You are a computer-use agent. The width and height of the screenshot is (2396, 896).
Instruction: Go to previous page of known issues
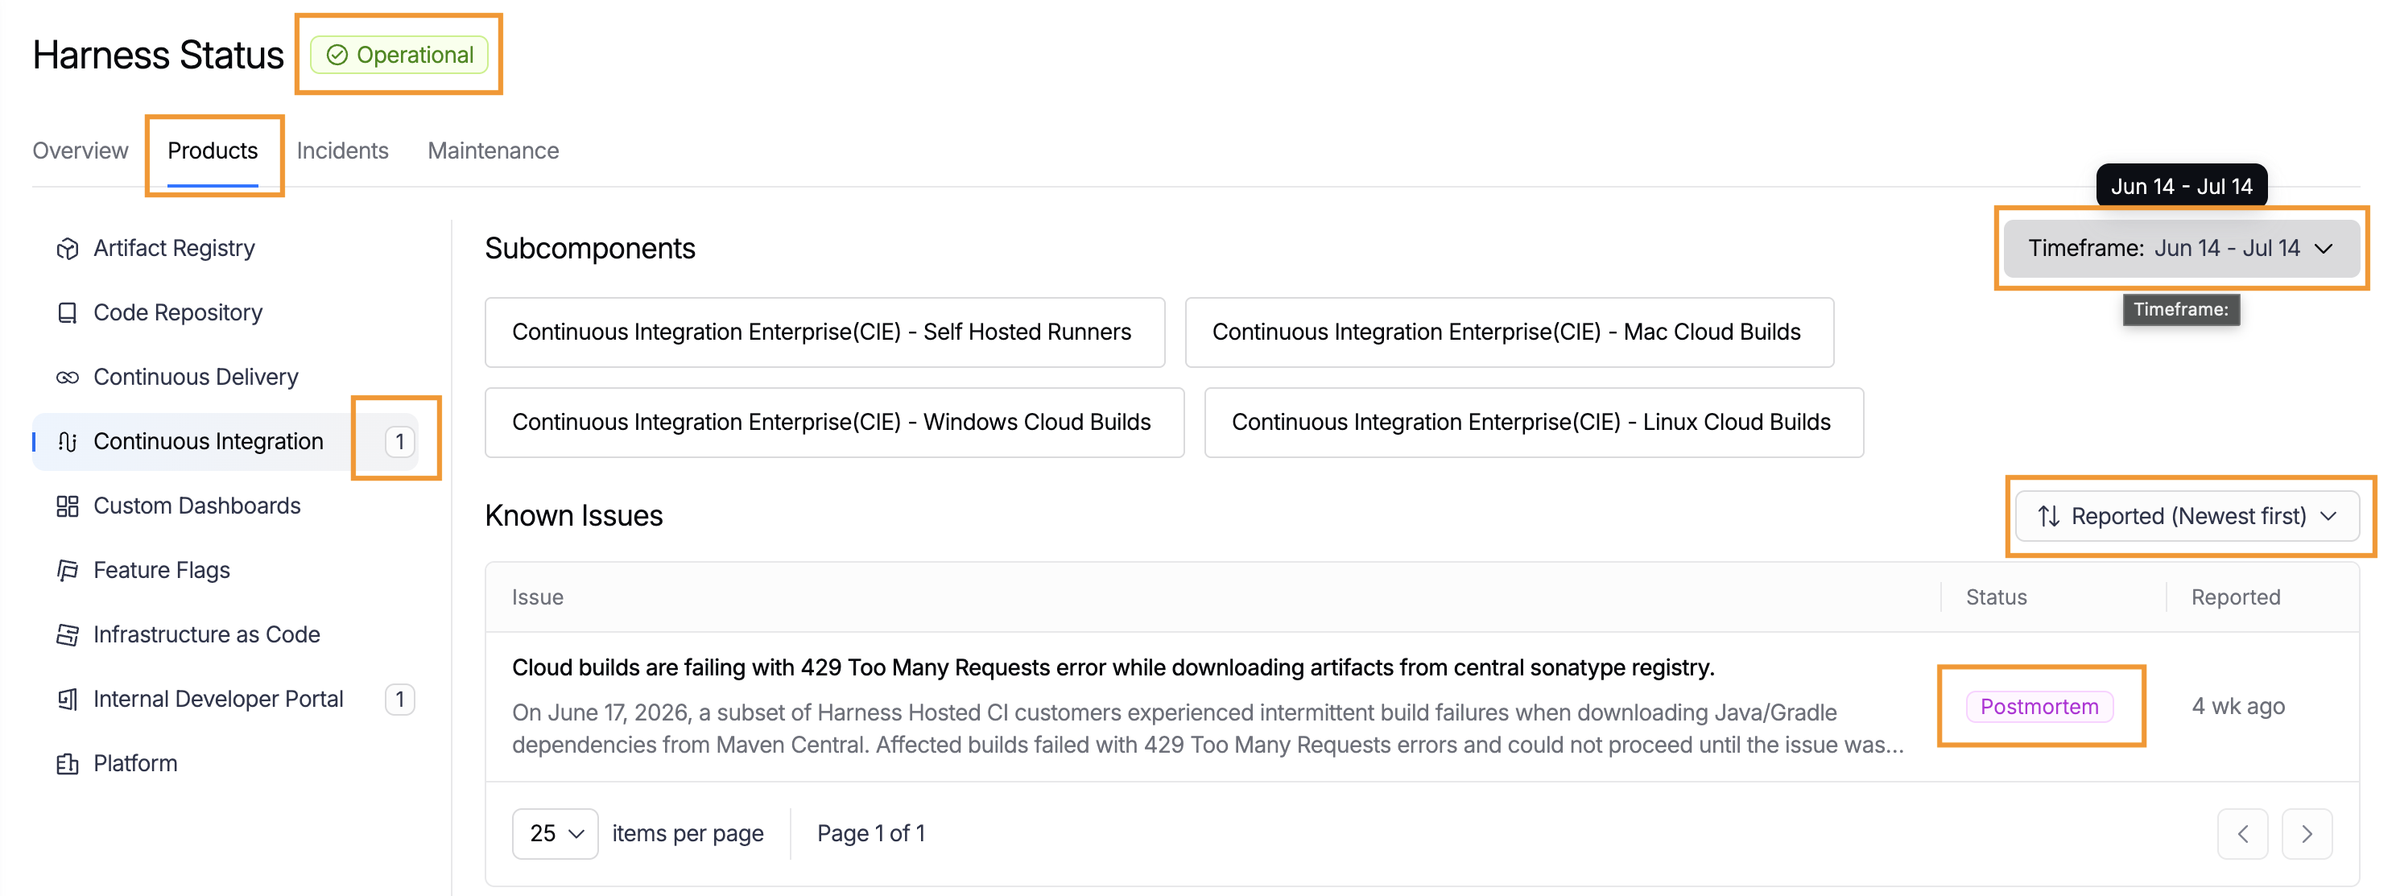pos(2242,834)
